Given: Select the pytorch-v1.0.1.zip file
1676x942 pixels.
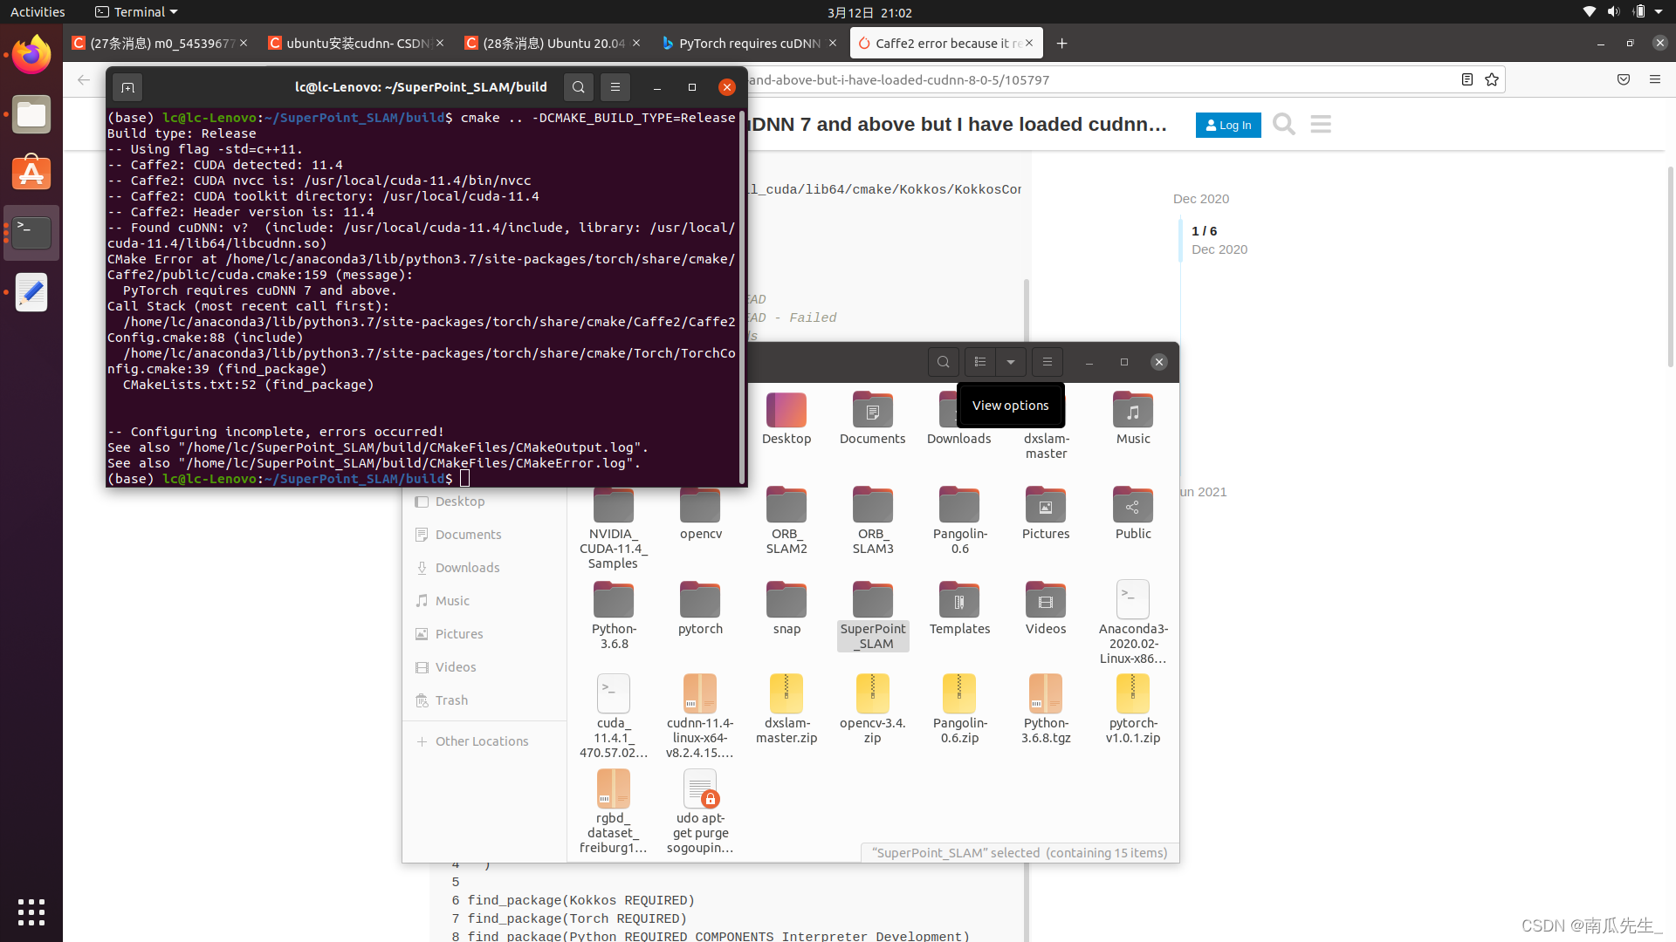Looking at the screenshot, I should coord(1133,708).
